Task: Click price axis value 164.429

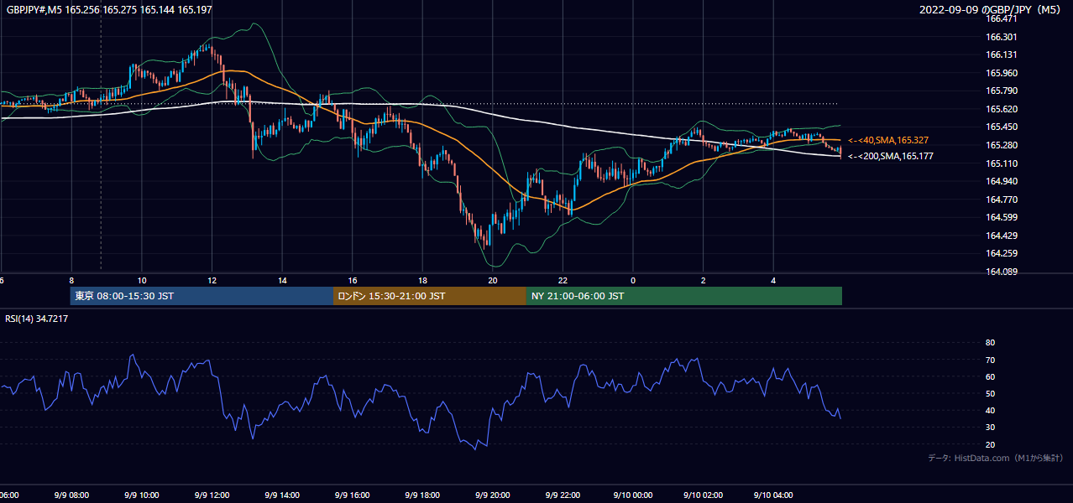Action: (1001, 236)
